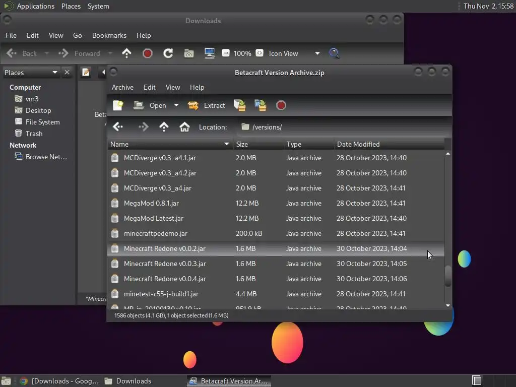Click Forward button in Downloads window
This screenshot has width=516, height=387.
(x=79, y=53)
